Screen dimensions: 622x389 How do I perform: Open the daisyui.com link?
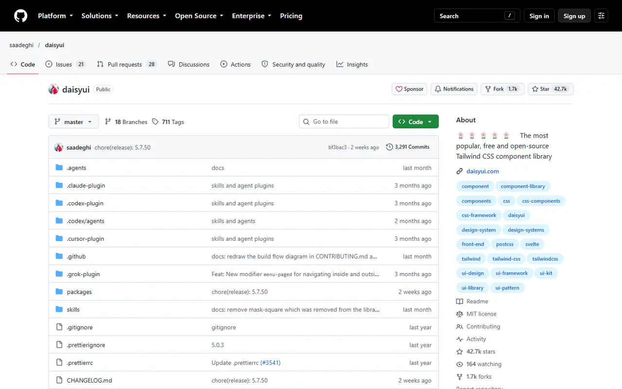483,171
